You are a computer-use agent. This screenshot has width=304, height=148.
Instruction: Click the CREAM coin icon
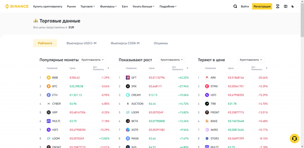pos(128,95)
